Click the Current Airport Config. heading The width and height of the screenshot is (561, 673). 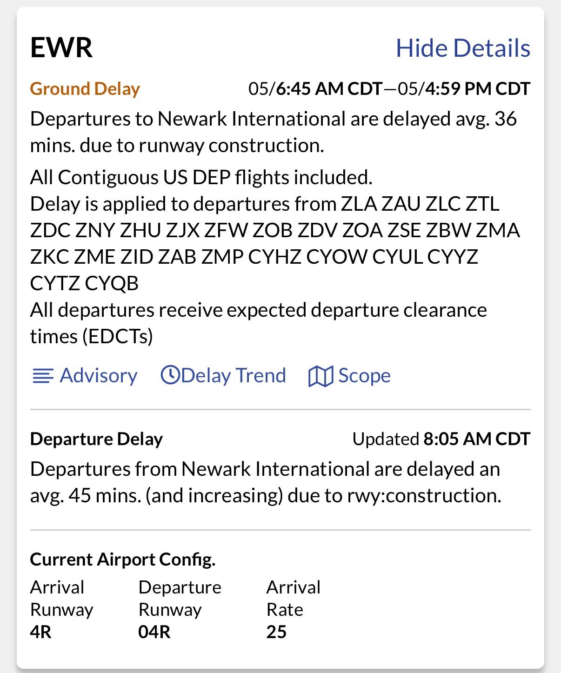[x=123, y=559]
